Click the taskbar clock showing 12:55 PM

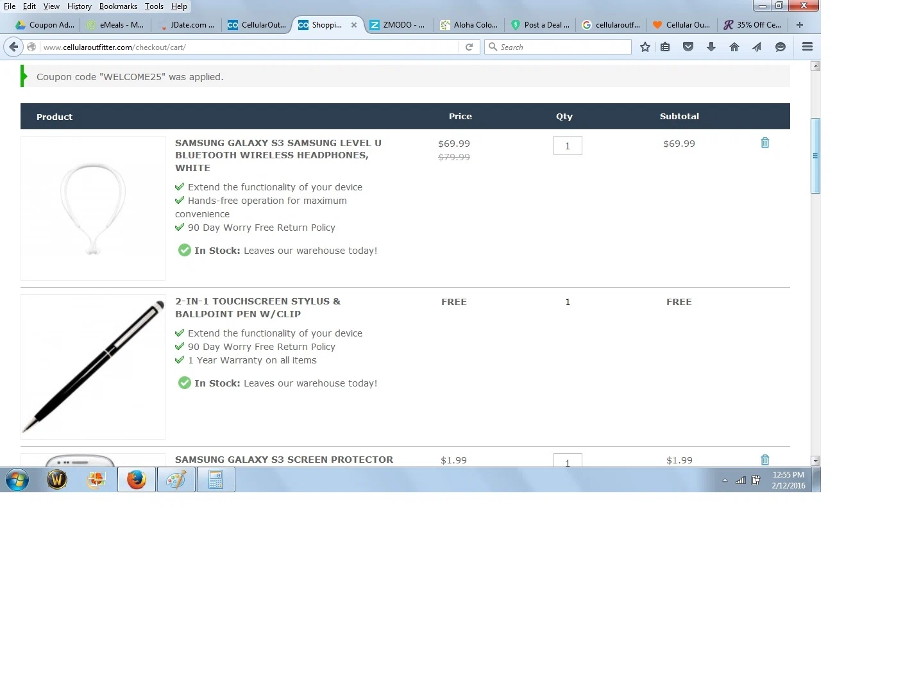[788, 480]
